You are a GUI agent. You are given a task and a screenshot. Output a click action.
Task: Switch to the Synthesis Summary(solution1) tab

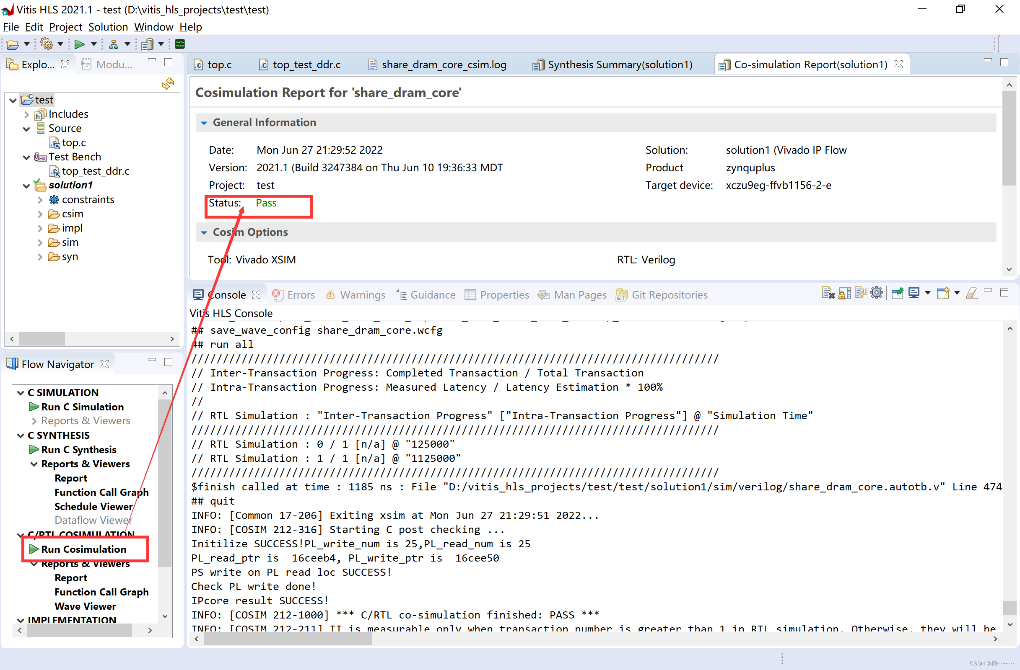tap(619, 64)
